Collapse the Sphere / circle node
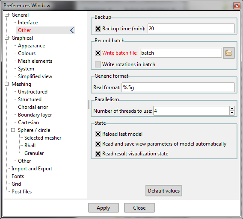This screenshot has width=243, height=219. [13, 130]
